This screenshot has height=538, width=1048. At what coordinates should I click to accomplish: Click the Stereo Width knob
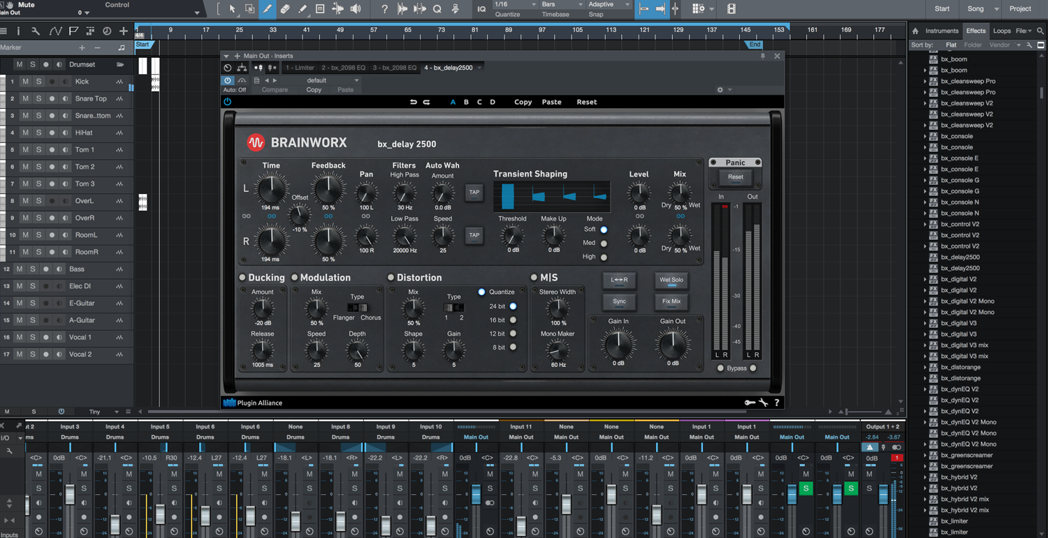[x=558, y=308]
